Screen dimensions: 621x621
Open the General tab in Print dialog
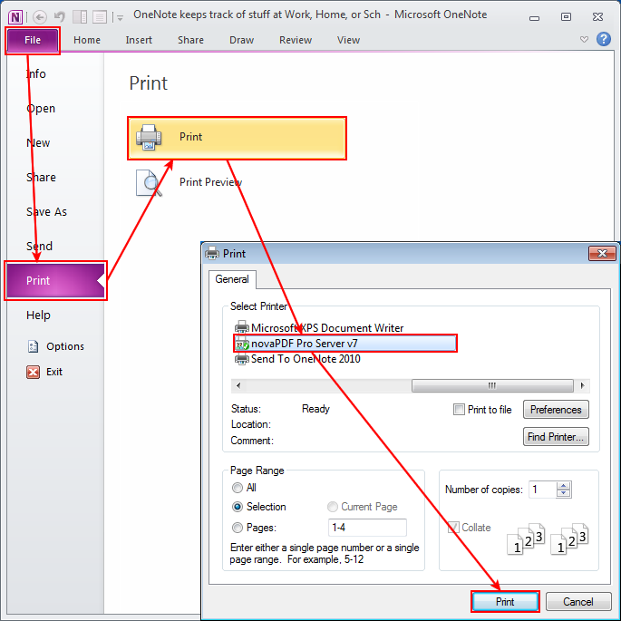[x=232, y=279]
